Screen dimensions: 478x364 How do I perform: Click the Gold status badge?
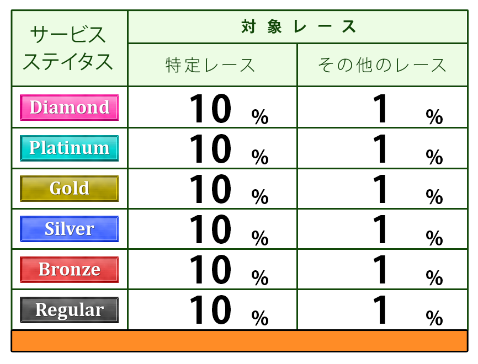pyautogui.click(x=69, y=189)
